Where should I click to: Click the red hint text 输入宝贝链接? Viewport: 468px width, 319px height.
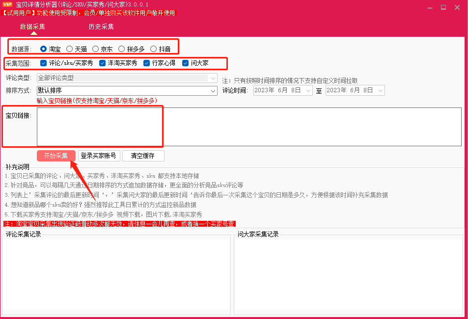click(x=97, y=101)
